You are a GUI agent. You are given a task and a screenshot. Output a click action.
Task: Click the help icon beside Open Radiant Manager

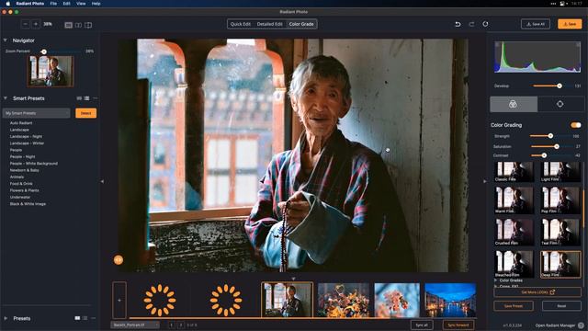point(581,325)
